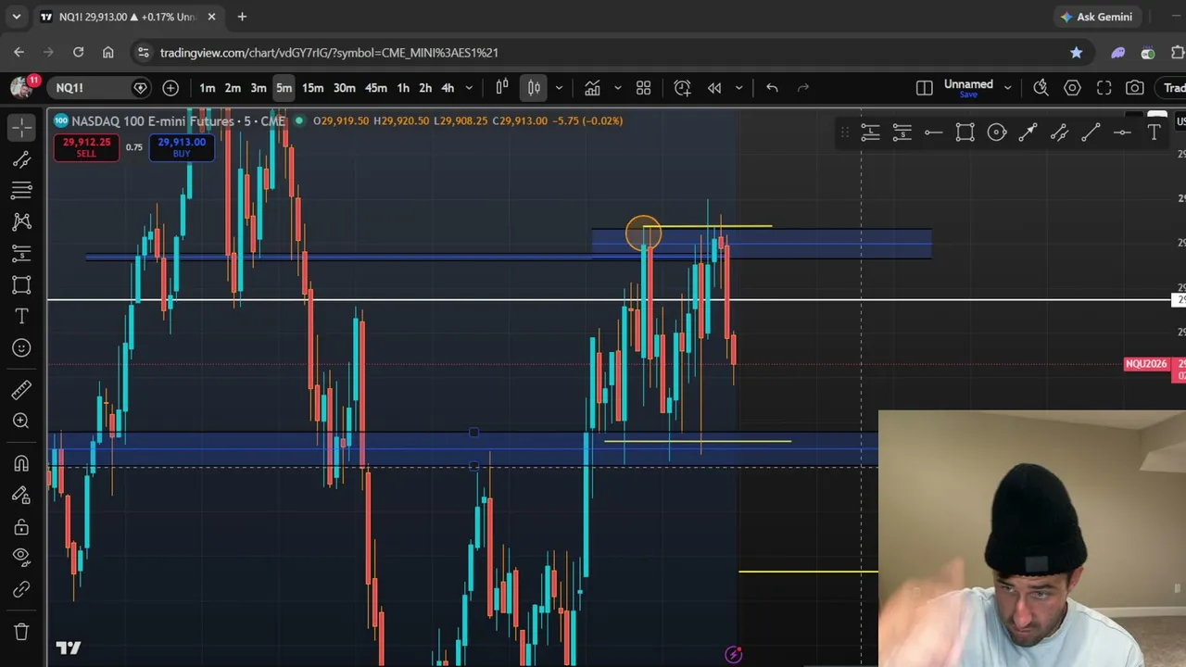Open indicator templates grid
This screenshot has width=1186, height=667.
coord(644,88)
